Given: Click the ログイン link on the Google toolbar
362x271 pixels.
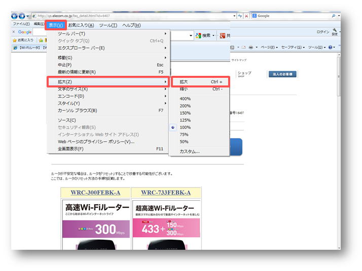Looking at the screenshot, I should pyautogui.click(x=323, y=32).
